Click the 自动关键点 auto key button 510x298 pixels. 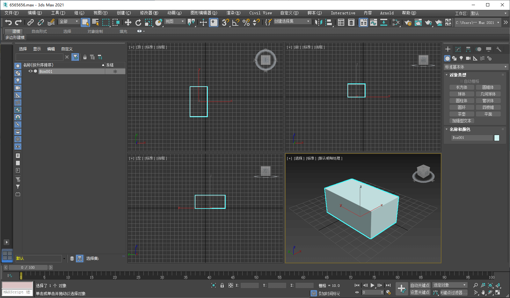(420, 285)
